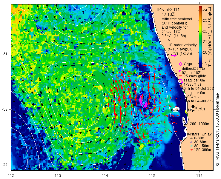Click the dark red top of temperature colorbar
This screenshot has width=221, height=179.
(200, 7)
